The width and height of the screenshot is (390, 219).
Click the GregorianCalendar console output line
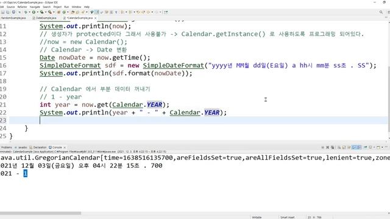pos(195,158)
